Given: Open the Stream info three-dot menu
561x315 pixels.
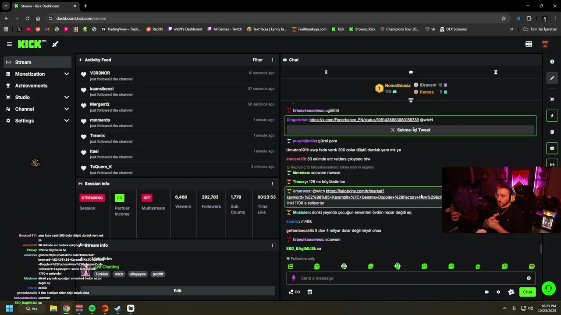Looking at the screenshot, I should pyautogui.click(x=272, y=245).
